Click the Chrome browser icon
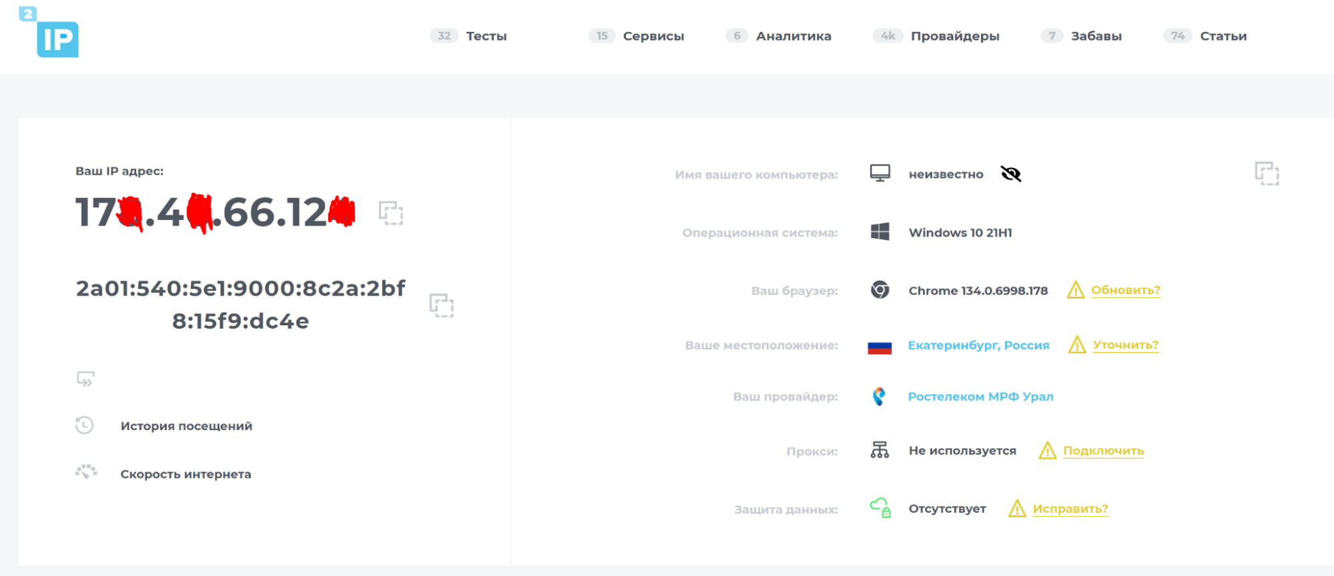The image size is (1334, 576). [x=880, y=290]
